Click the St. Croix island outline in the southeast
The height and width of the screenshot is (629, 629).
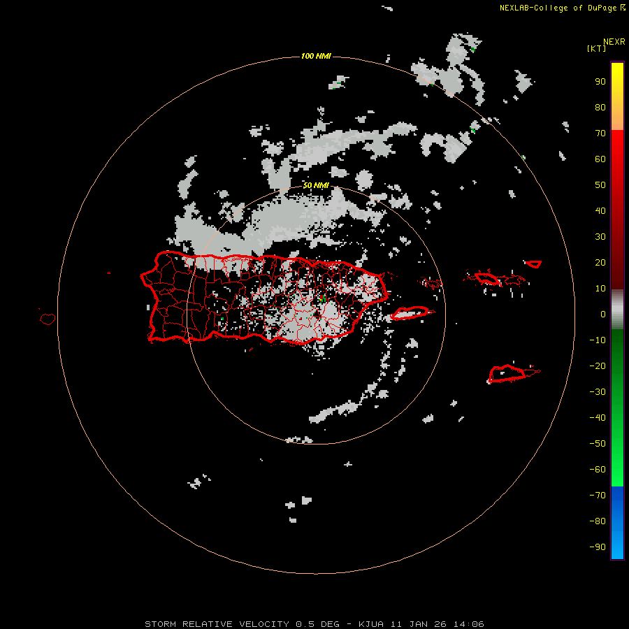[507, 374]
